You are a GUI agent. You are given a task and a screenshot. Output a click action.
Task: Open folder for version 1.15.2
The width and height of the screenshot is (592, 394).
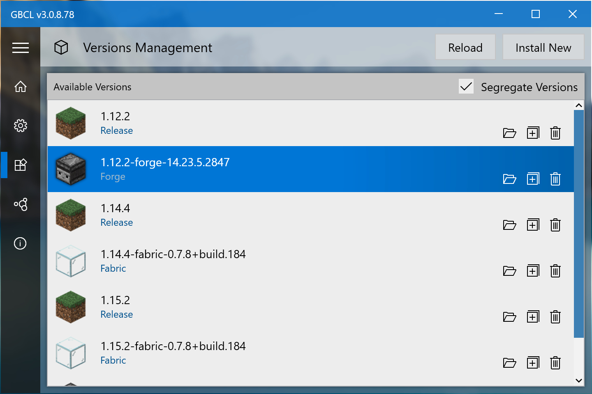click(x=510, y=317)
